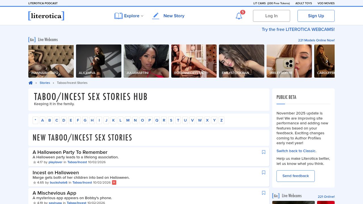This screenshot has height=204, width=363.
Task: Click the Sign Up button
Action: click(316, 16)
